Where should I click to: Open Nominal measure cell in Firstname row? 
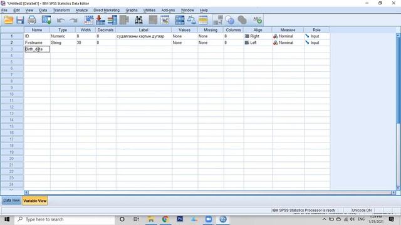click(288, 42)
